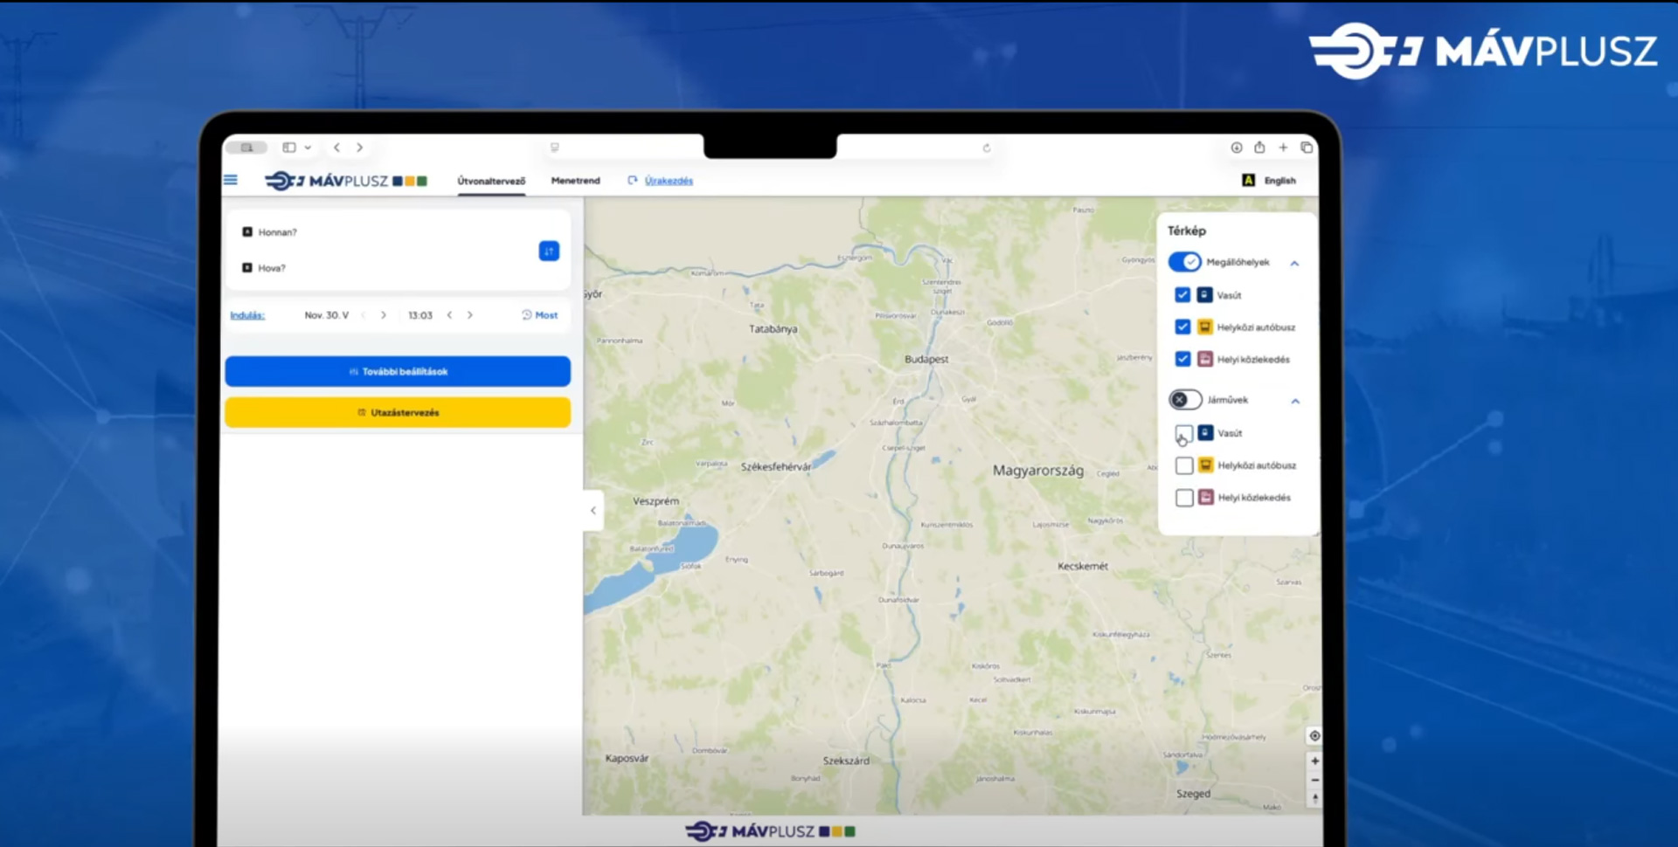Zoom in the map with plus icon
The height and width of the screenshot is (847, 1678).
click(x=1314, y=761)
